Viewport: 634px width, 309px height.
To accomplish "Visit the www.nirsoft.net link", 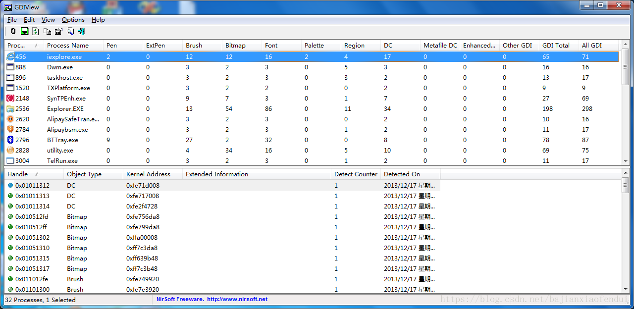I will pyautogui.click(x=237, y=299).
